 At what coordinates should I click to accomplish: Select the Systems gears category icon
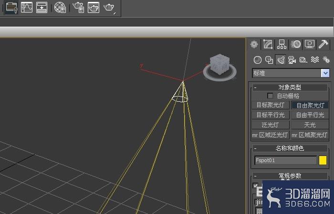326,60
